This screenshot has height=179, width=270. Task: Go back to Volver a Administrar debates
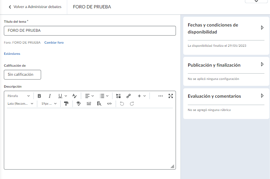pyautogui.click(x=35, y=7)
